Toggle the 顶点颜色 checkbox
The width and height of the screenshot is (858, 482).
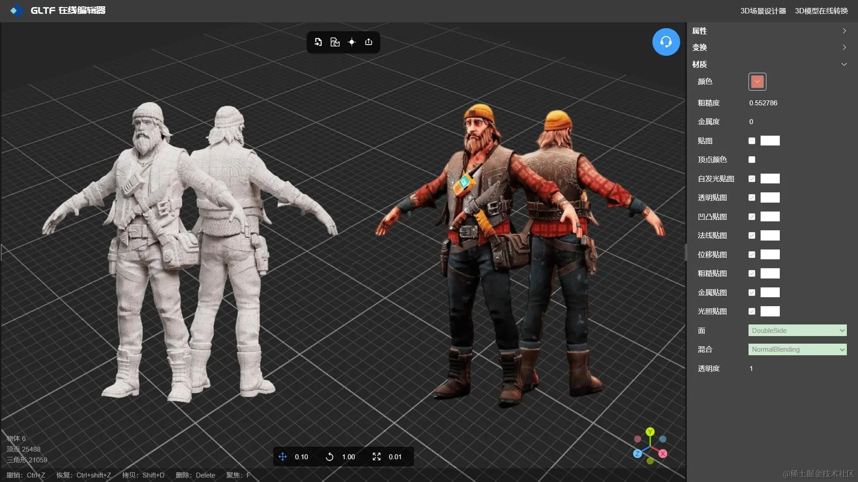click(x=752, y=160)
